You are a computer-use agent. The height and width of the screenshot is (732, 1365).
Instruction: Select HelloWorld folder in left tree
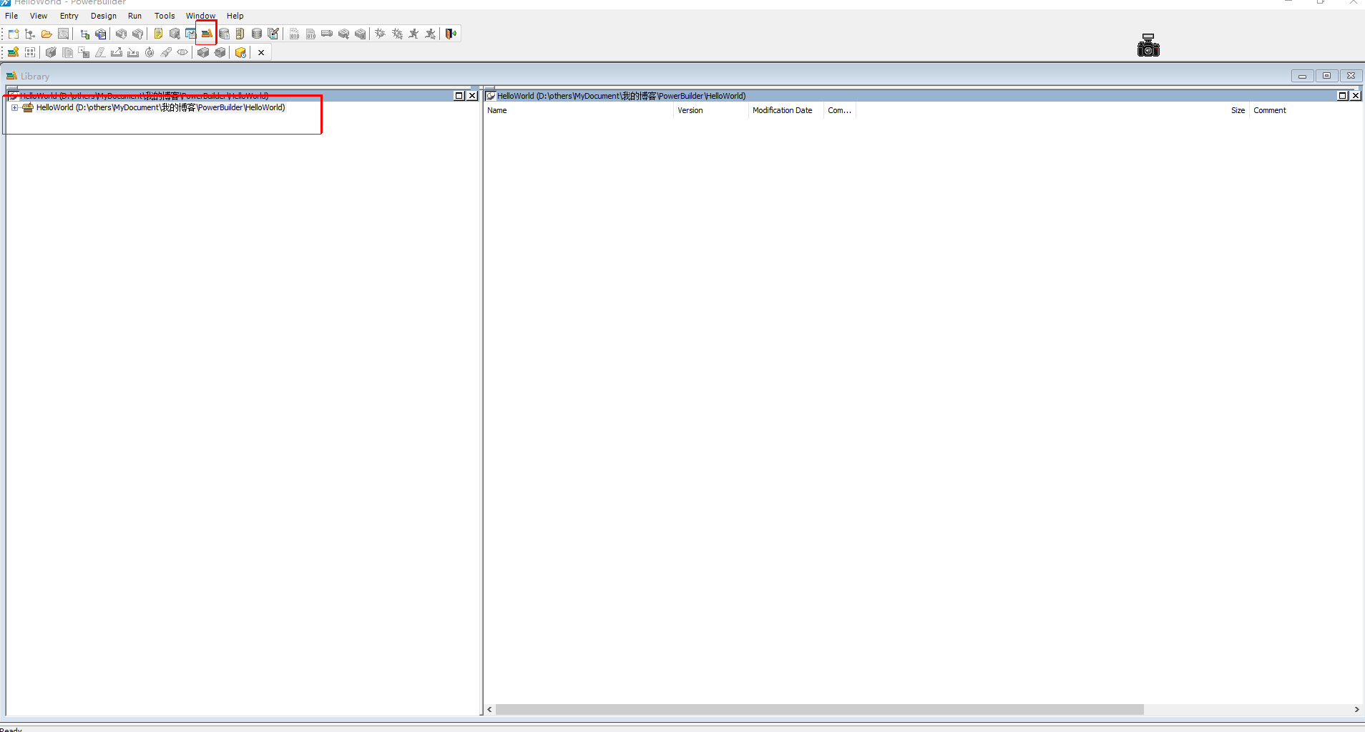(160, 108)
